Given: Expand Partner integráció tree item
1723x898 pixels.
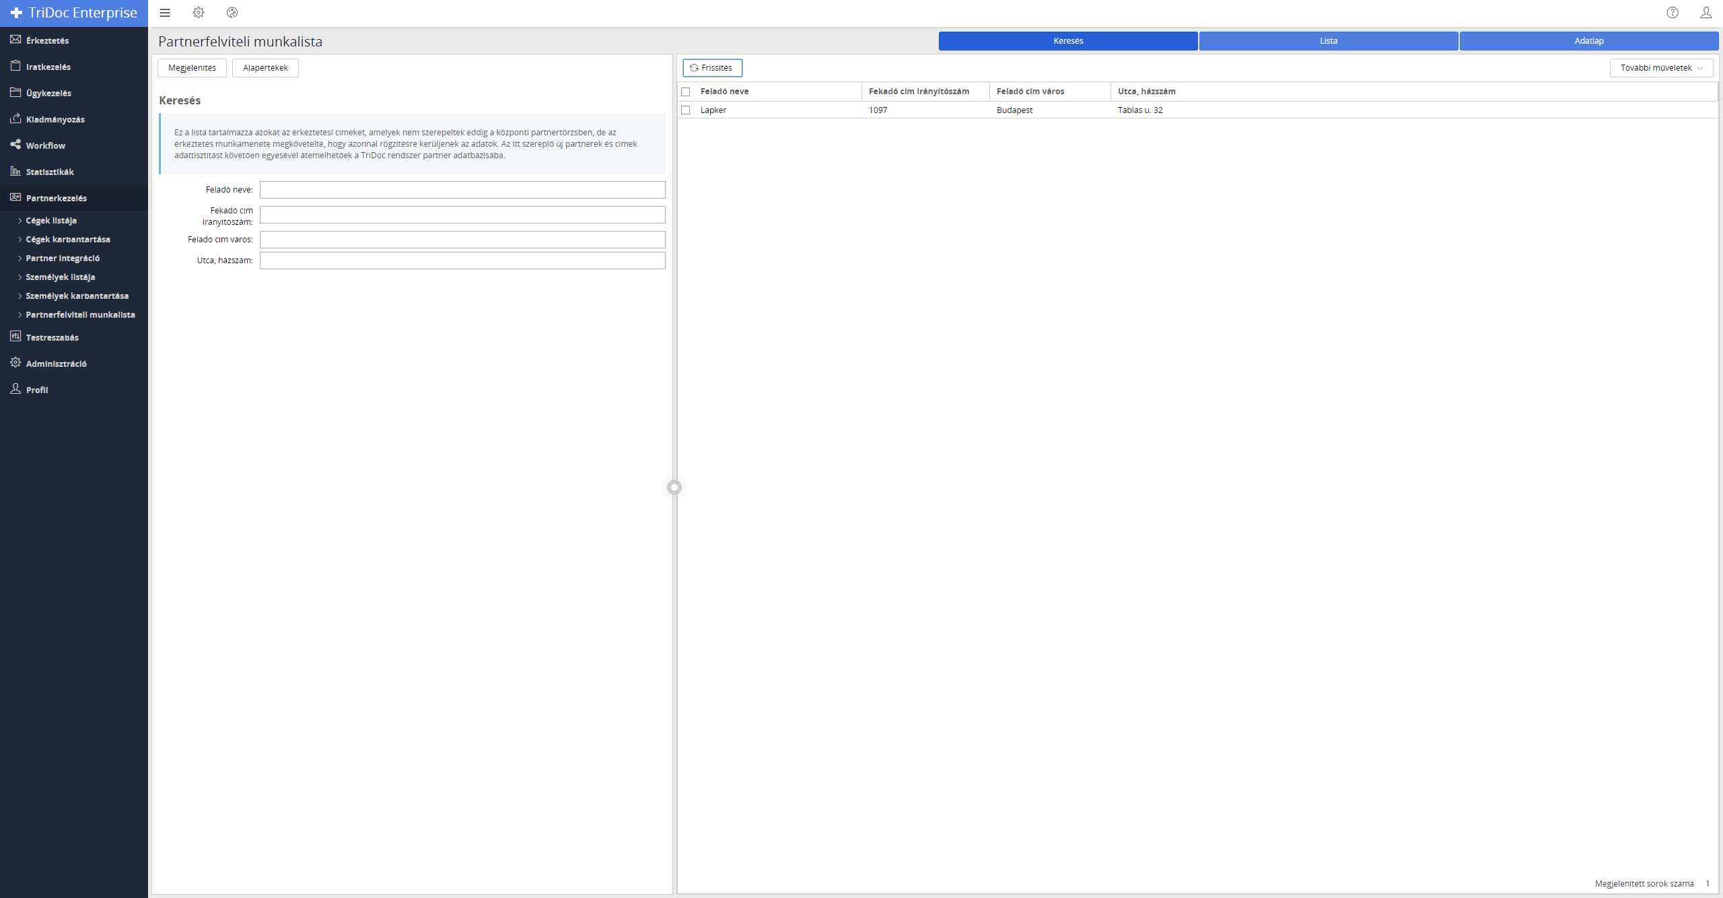Looking at the screenshot, I should click(63, 258).
